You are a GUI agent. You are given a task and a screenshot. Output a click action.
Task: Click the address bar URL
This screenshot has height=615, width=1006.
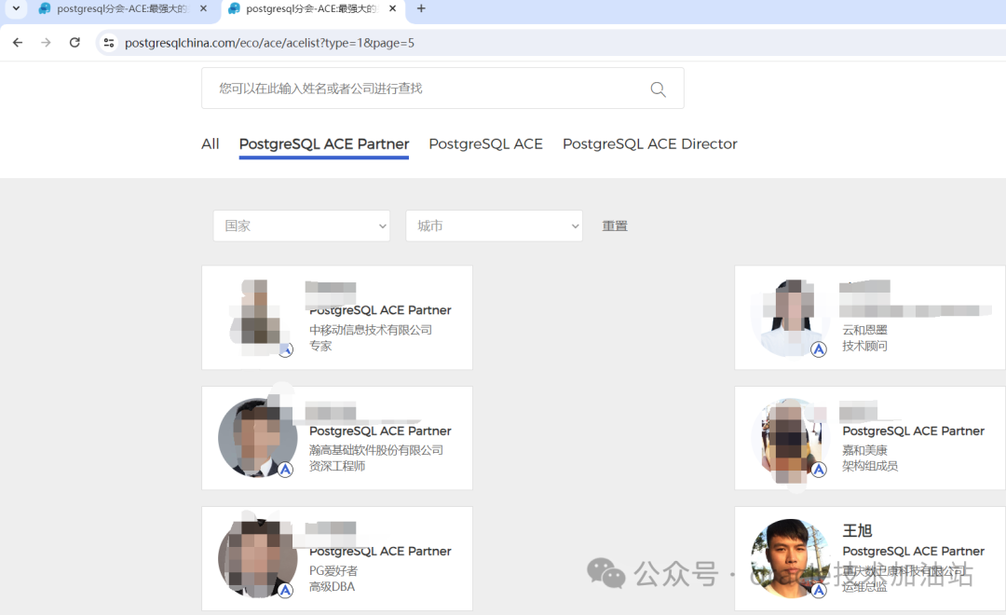pos(269,43)
